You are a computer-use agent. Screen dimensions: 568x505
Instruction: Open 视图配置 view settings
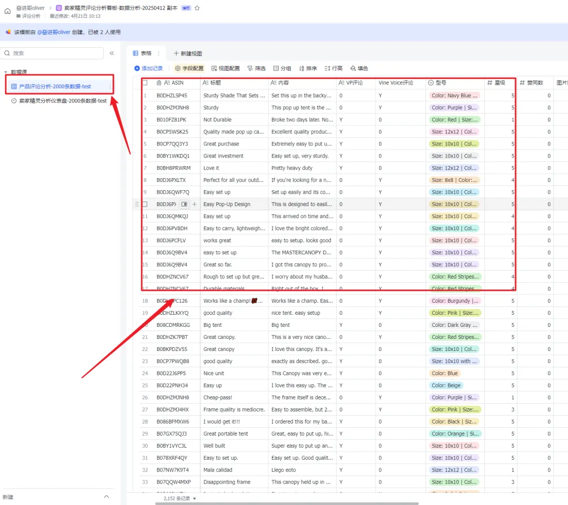225,68
